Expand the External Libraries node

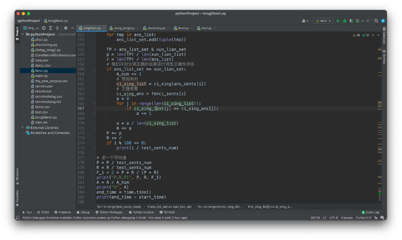23,128
